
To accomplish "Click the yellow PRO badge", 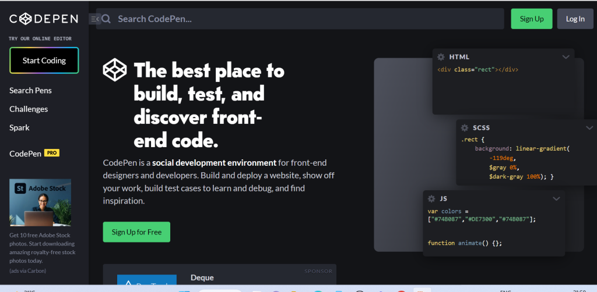I will click(x=52, y=153).
